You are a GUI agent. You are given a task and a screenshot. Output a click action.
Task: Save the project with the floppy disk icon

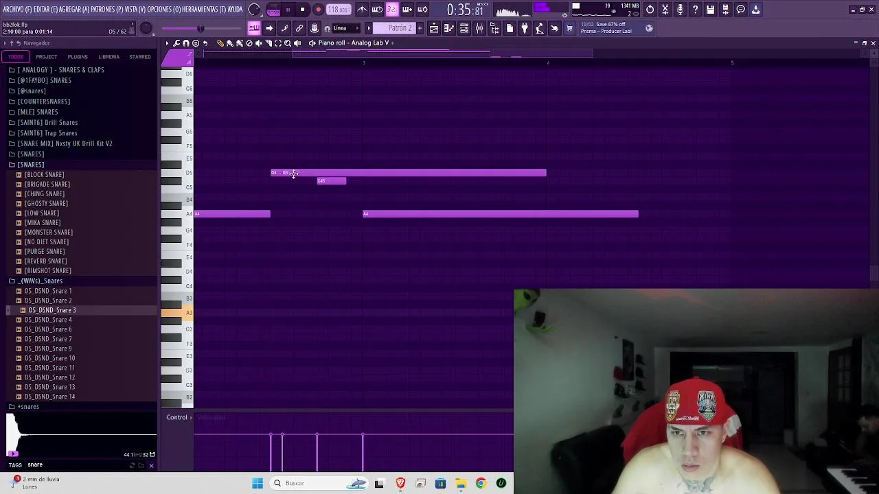(x=710, y=10)
